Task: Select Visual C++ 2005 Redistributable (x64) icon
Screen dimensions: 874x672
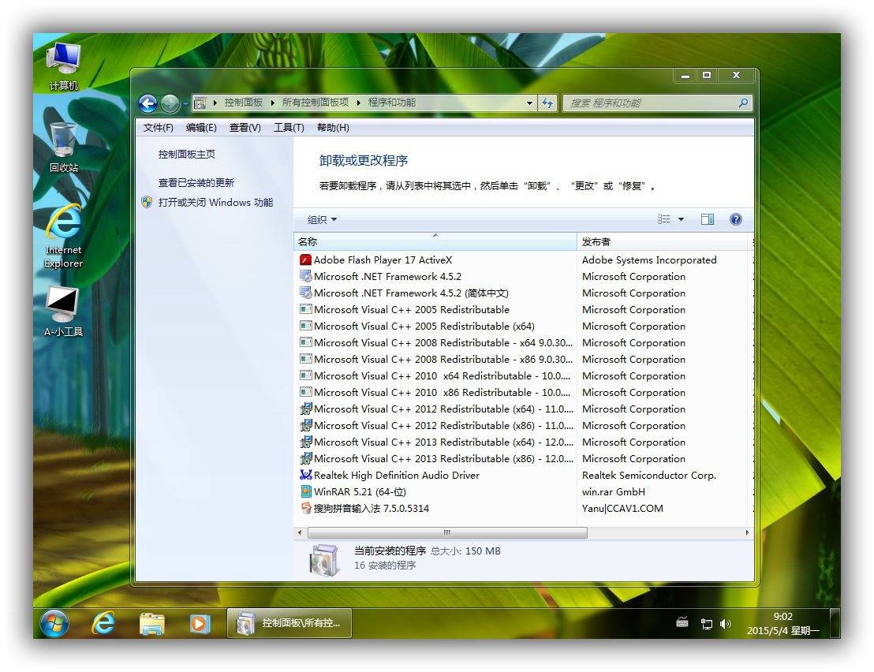Action: [305, 326]
